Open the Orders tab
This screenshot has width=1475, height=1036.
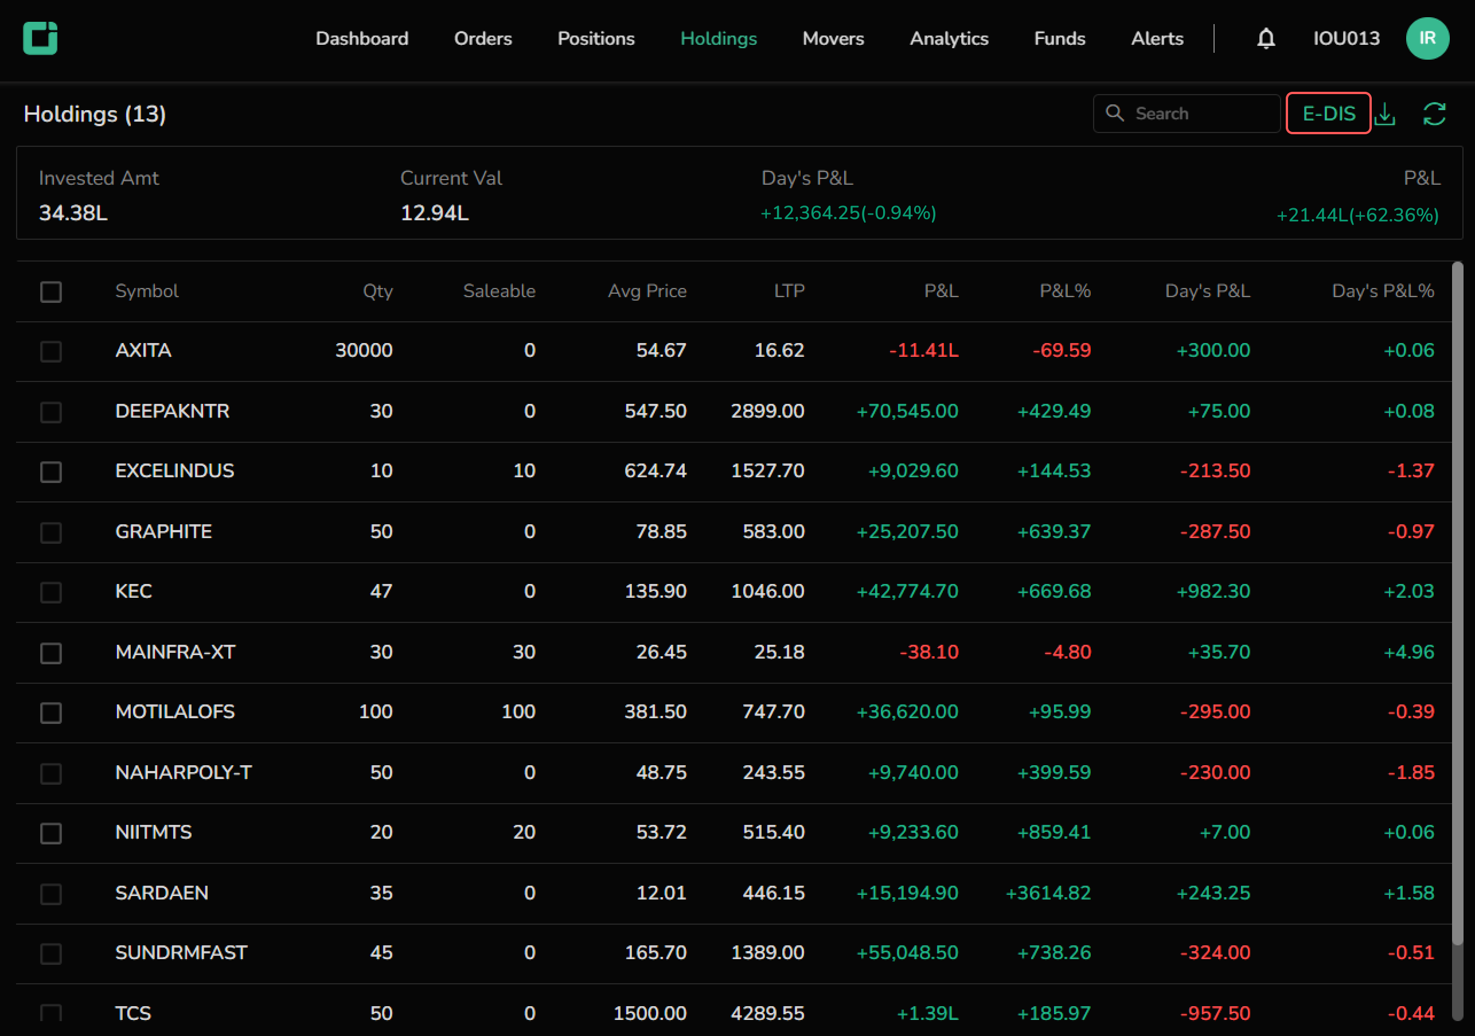pos(482,38)
